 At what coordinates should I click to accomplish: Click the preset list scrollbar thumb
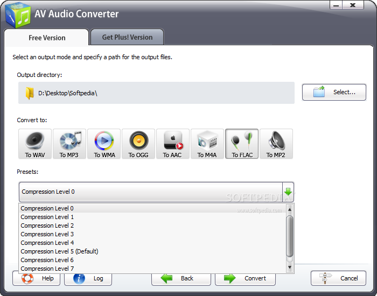[290, 236]
